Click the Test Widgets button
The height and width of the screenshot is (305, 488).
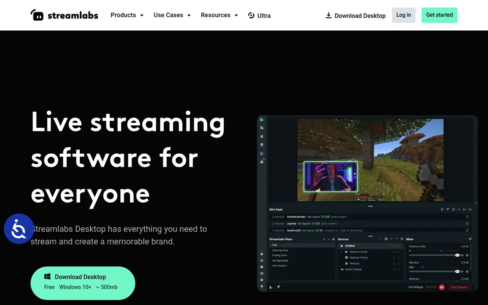[x=416, y=287]
